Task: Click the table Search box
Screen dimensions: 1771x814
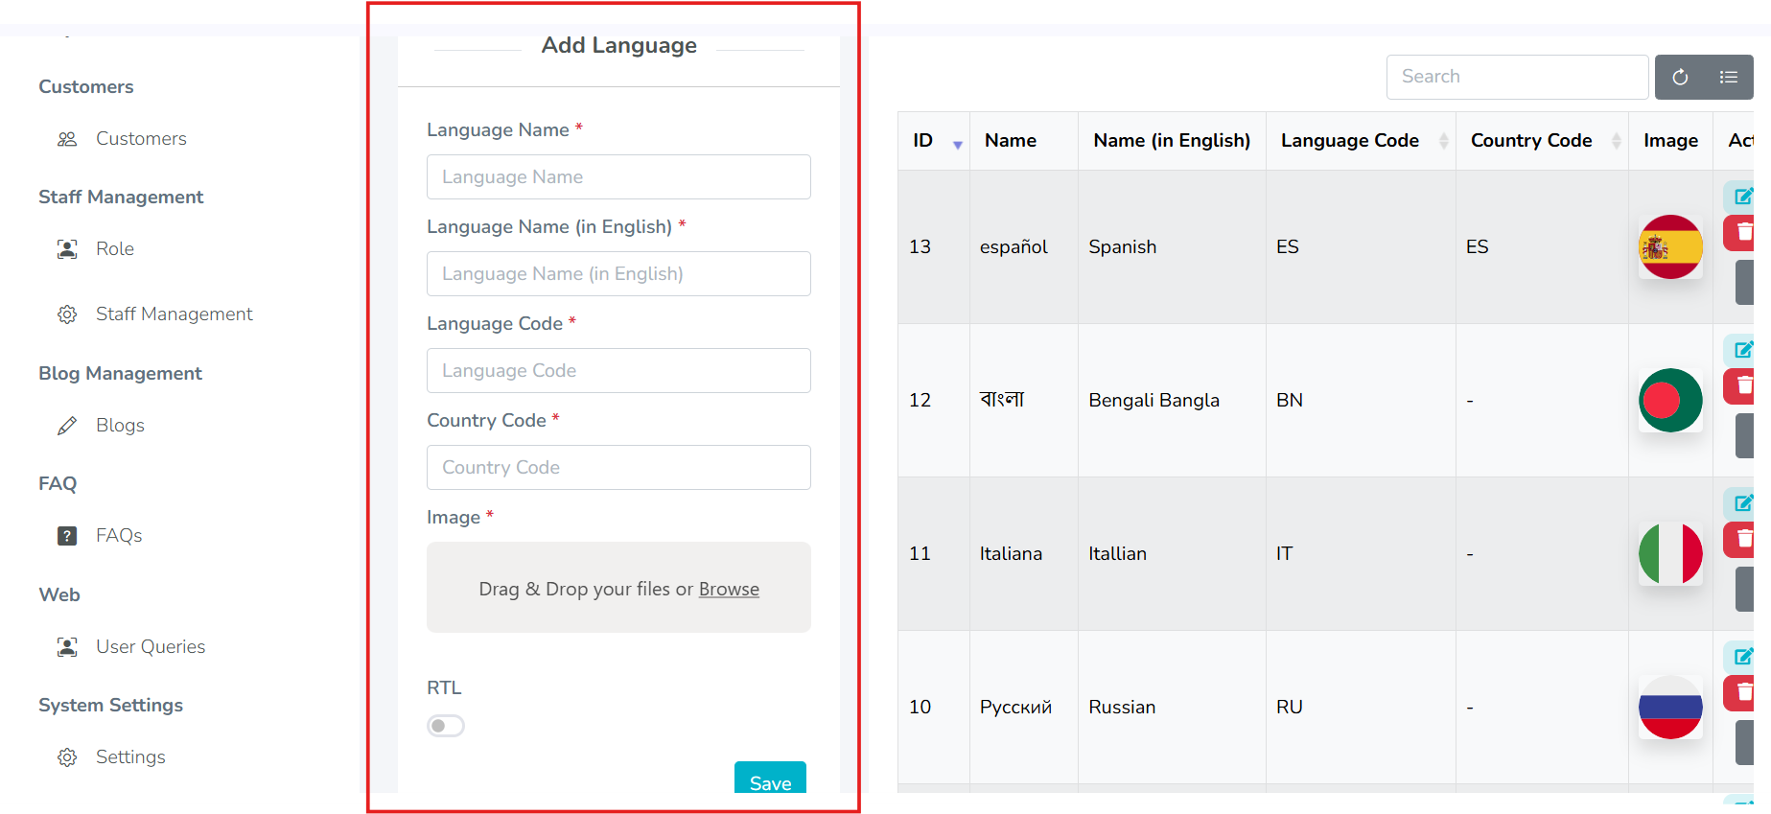Action: (1517, 77)
